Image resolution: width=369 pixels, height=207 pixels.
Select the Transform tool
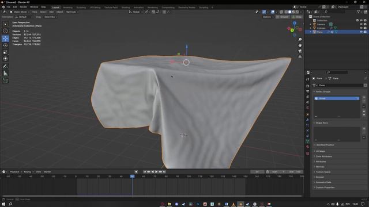5,59
